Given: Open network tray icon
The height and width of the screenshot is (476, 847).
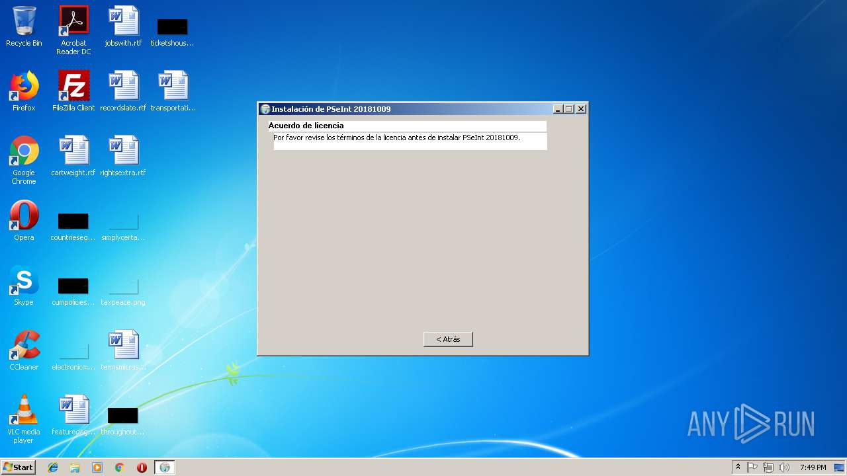Looking at the screenshot, I should (x=768, y=467).
